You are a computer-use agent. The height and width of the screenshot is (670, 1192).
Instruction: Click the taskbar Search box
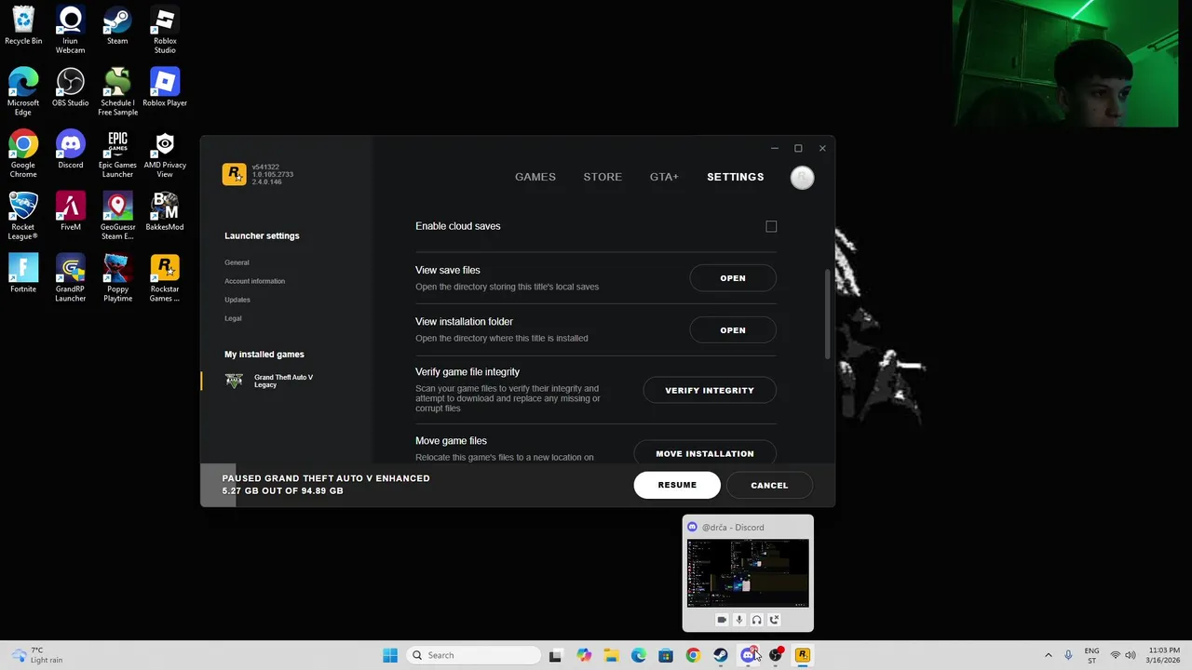point(474,655)
